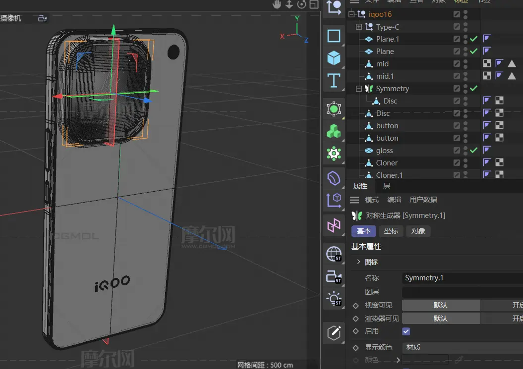This screenshot has height=369, width=523.
Task: Set 视窗可见 to 默认
Action: (x=441, y=305)
